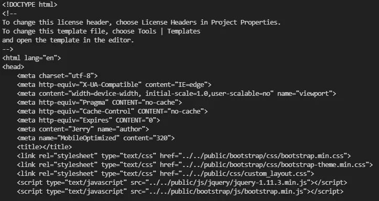This screenshot has height=201, width=379.
Task: Click the Pragma no-cache meta line
Action: coord(100,103)
